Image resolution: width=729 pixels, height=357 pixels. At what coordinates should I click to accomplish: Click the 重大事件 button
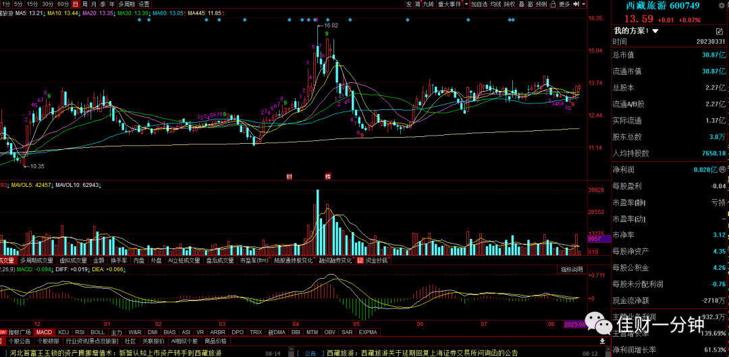tap(450, 4)
